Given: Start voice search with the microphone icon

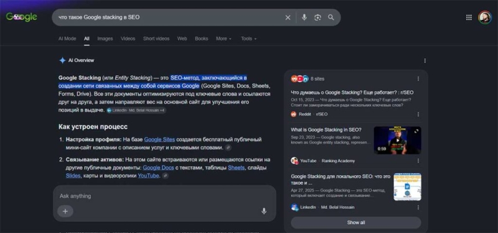Looking at the screenshot, I should pos(304,17).
